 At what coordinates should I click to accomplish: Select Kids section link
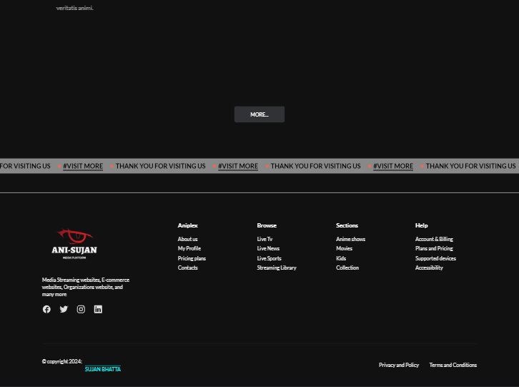point(340,258)
